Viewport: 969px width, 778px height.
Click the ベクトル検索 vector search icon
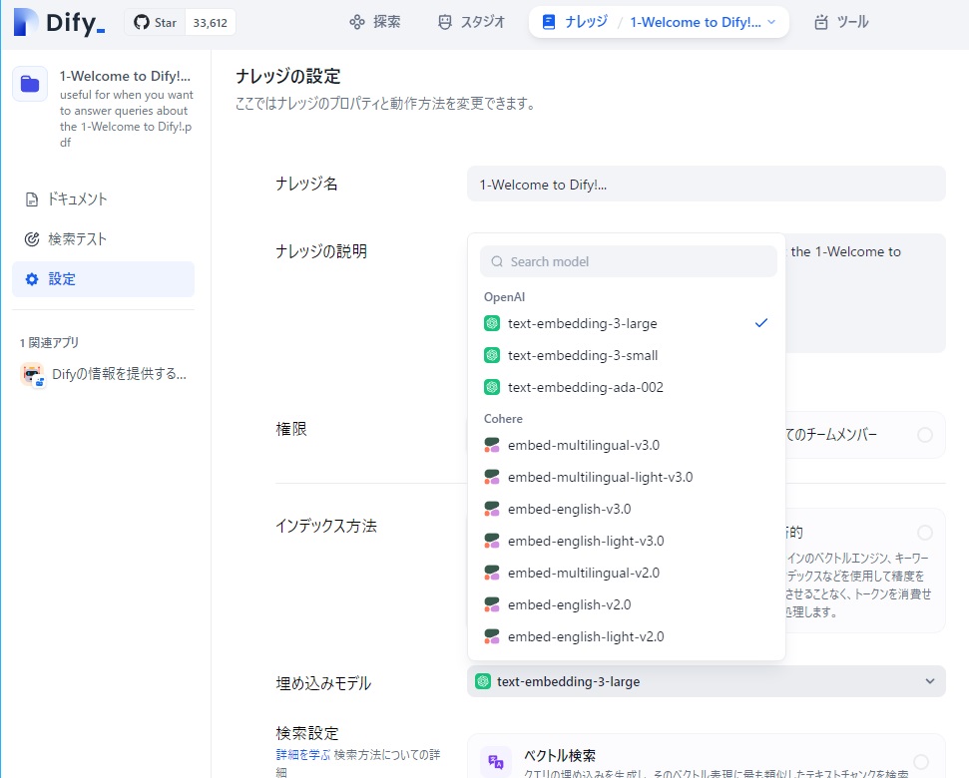(496, 761)
